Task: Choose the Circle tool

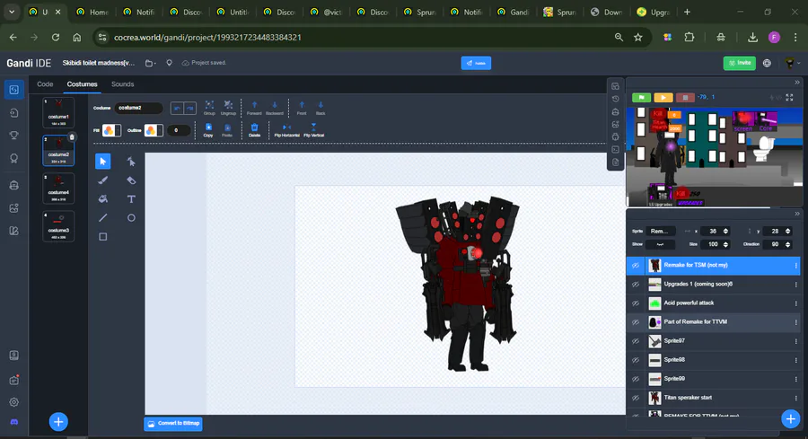Action: point(131,218)
